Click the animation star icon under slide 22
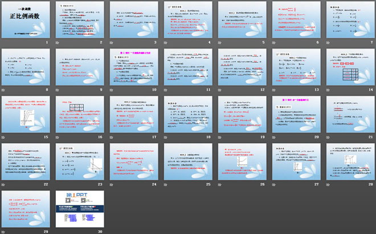 [3, 185]
